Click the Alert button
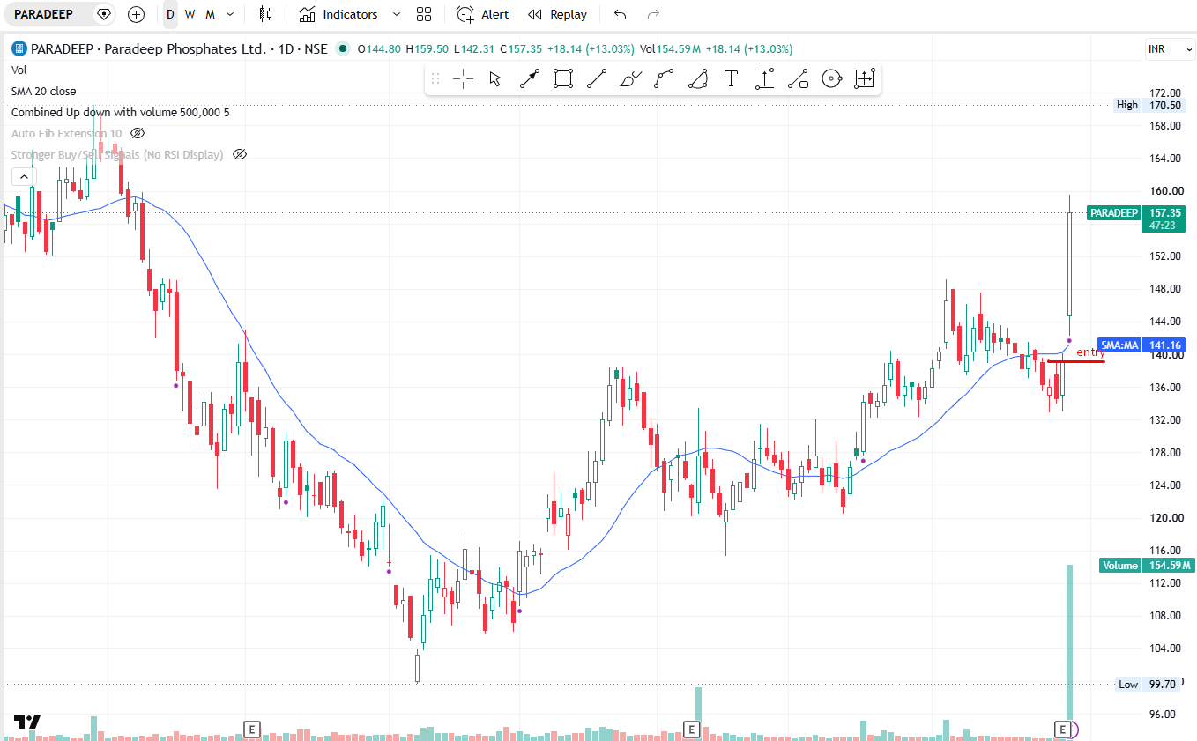This screenshot has height=741, width=1197. 483,14
